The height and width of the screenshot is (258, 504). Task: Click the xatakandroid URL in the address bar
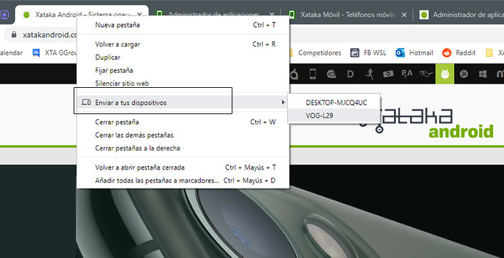50,34
